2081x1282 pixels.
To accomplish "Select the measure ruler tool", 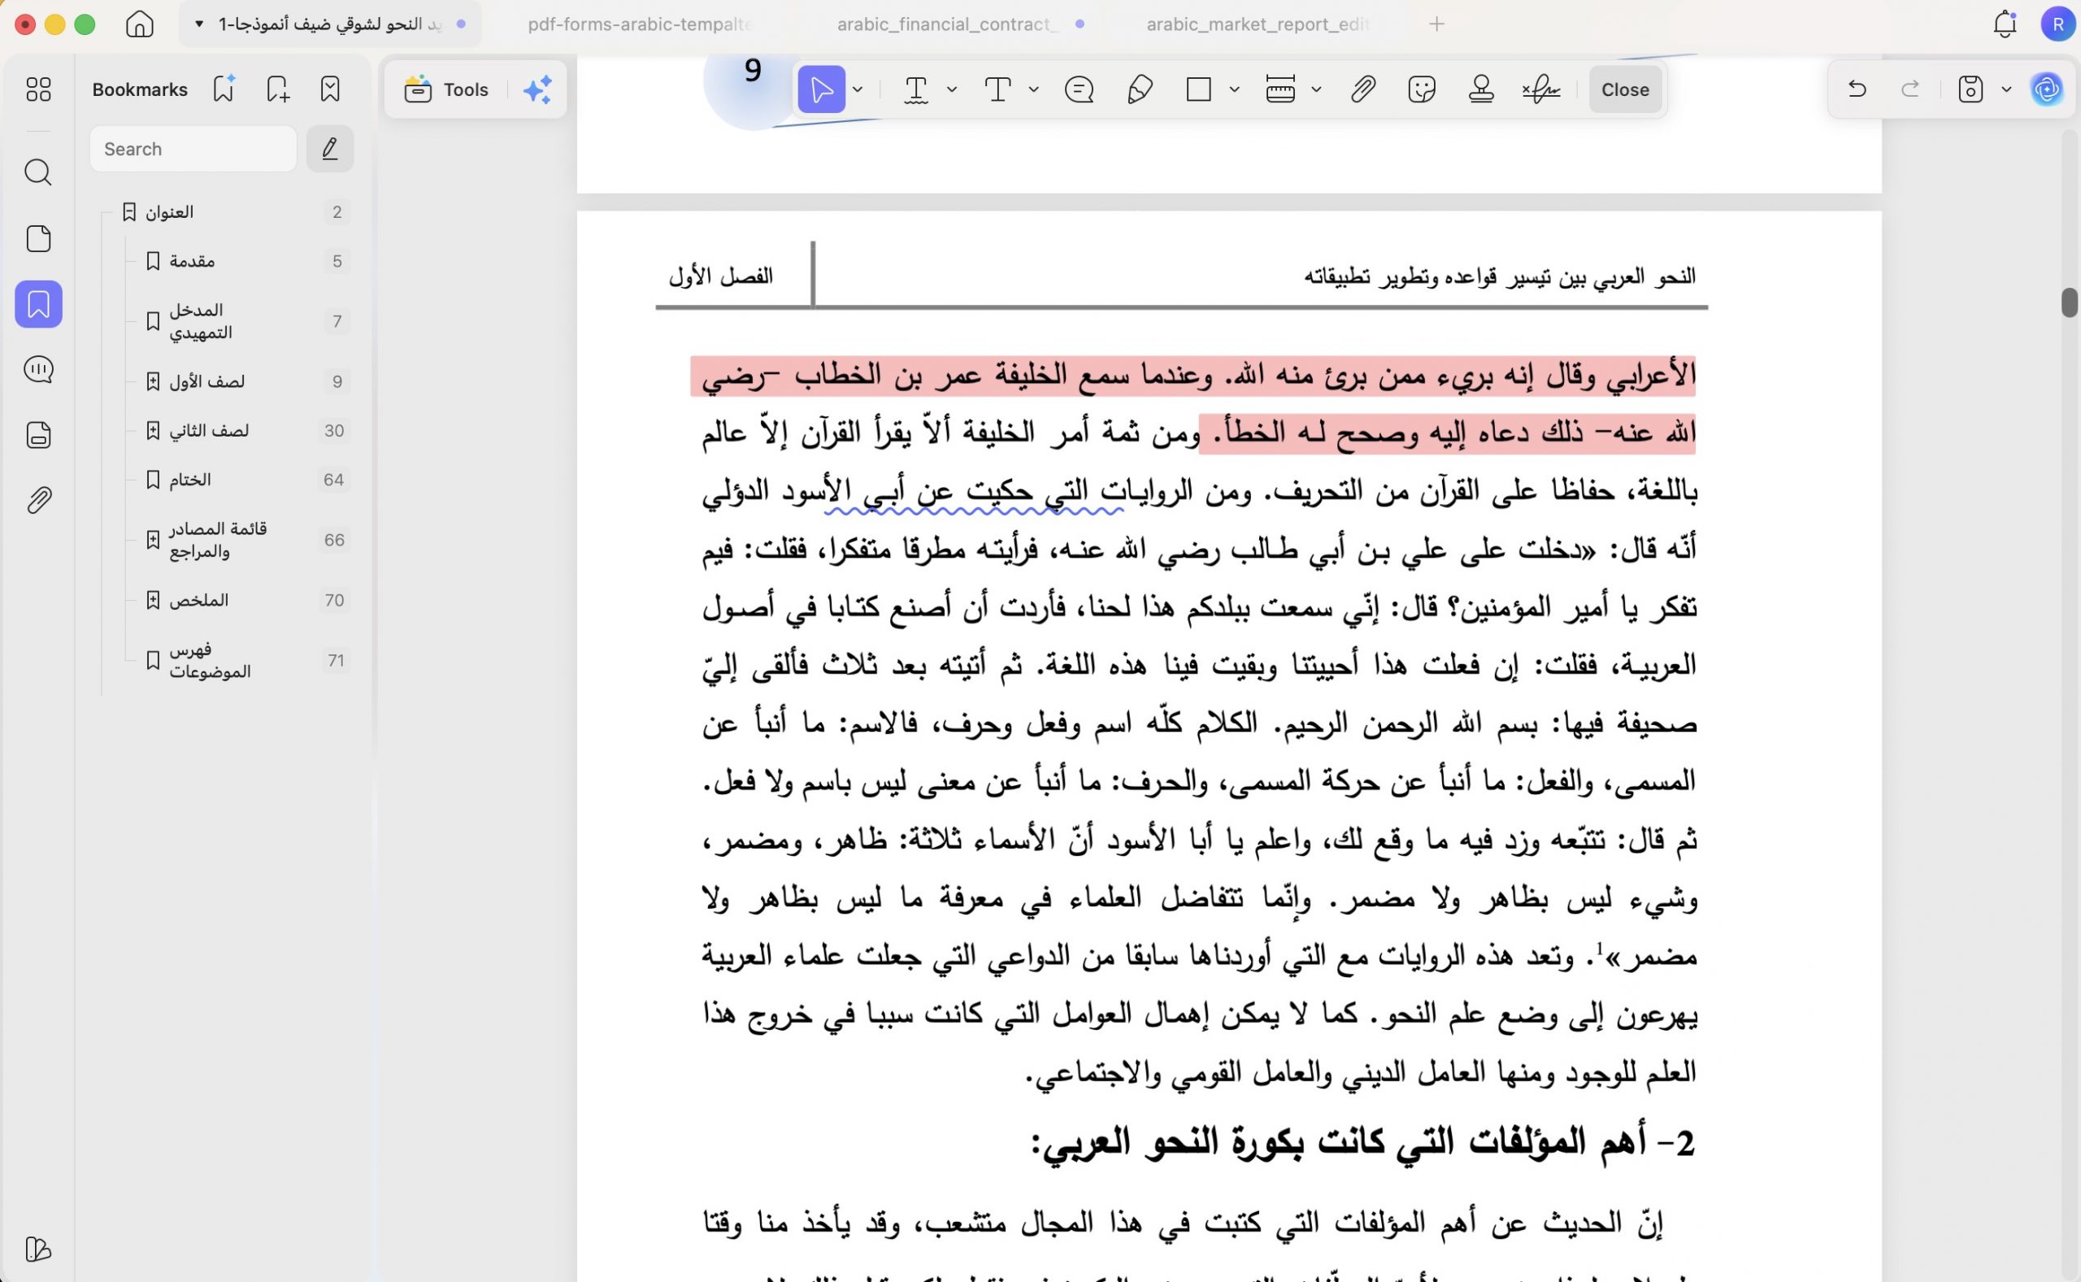I will coord(1281,89).
